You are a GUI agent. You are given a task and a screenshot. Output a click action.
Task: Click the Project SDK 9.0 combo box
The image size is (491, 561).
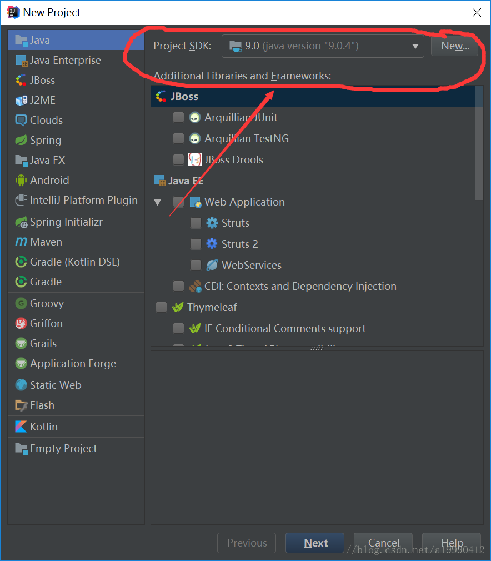coord(323,46)
